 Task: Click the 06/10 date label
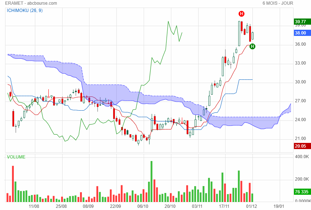[143, 206]
